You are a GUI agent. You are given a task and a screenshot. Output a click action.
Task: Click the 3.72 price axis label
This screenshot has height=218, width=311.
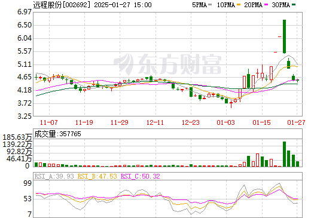coord(25,103)
